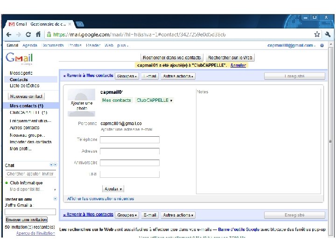Open Aperçu de l'invitation link
Image resolution: width=336 pixels, height=252 pixels.
pos(35,233)
